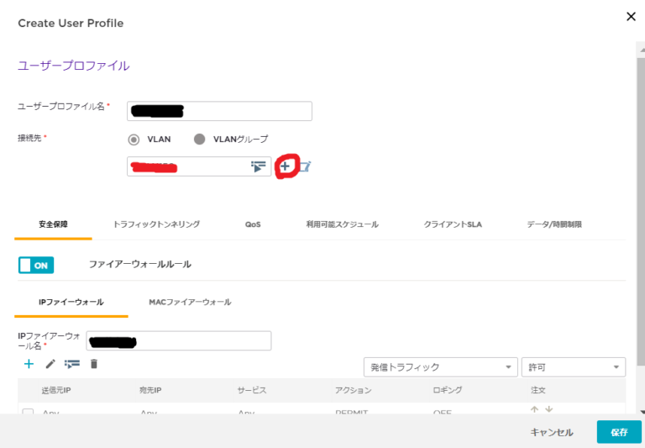The width and height of the screenshot is (645, 448).
Task: Click the add VLAN plus icon
Action: [x=286, y=166]
